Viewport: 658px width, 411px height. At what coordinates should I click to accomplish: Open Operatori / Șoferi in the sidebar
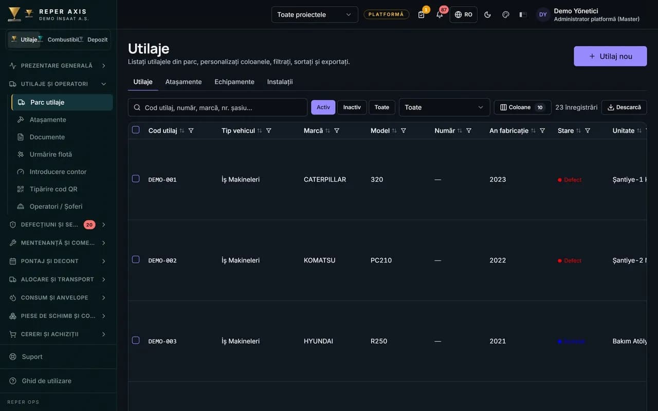pyautogui.click(x=62, y=207)
